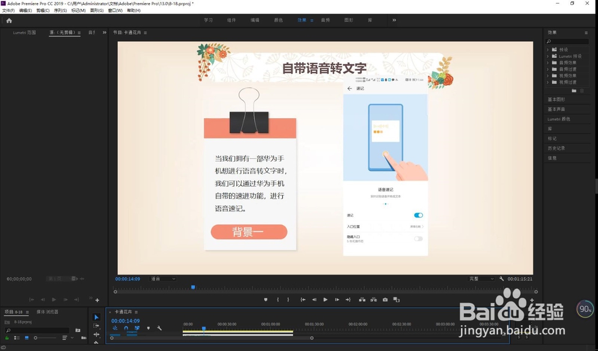Image resolution: width=598 pixels, height=351 pixels.
Task: Play the Program monitor sequence
Action: point(325,300)
